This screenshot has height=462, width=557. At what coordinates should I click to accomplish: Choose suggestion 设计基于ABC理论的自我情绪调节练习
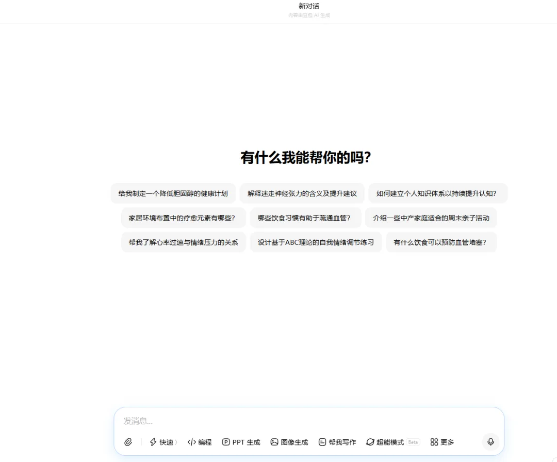[316, 242]
